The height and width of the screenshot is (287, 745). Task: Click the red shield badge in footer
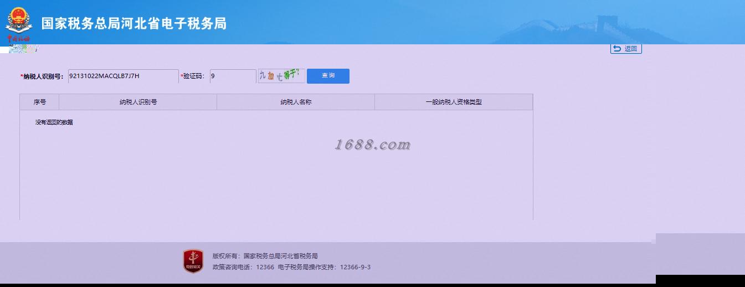coord(193,261)
